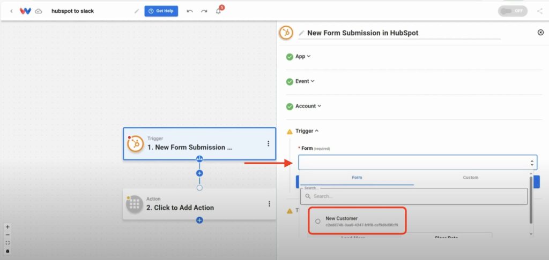Switch to the Custom tab

point(471,178)
